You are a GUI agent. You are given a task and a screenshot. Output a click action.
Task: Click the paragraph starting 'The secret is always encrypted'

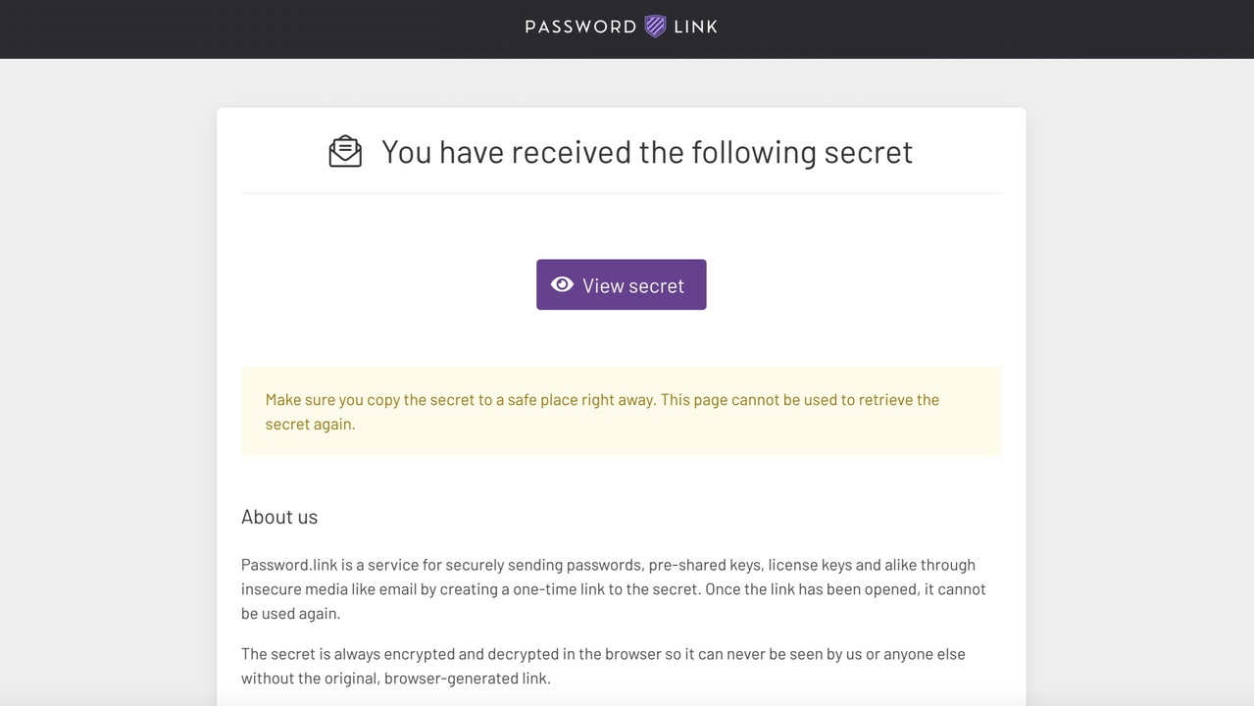point(603,666)
